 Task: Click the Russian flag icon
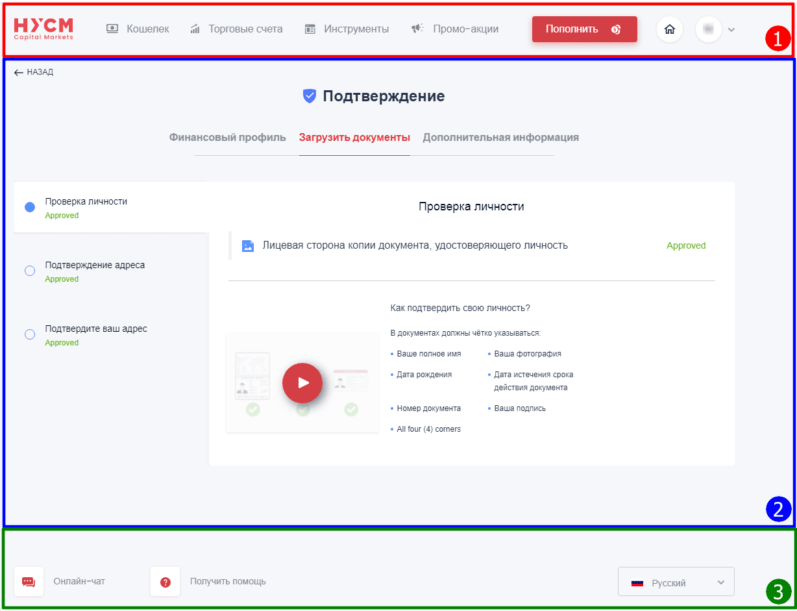(x=637, y=583)
